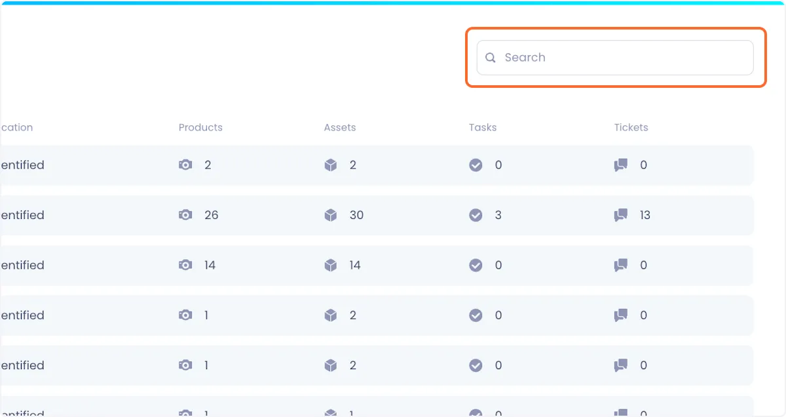Click the Tasks column header
The width and height of the screenshot is (786, 417).
pyautogui.click(x=483, y=127)
